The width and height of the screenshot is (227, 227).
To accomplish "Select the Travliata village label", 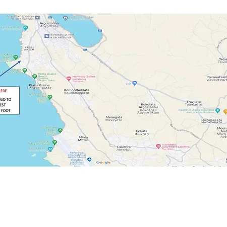I will point(194,103).
